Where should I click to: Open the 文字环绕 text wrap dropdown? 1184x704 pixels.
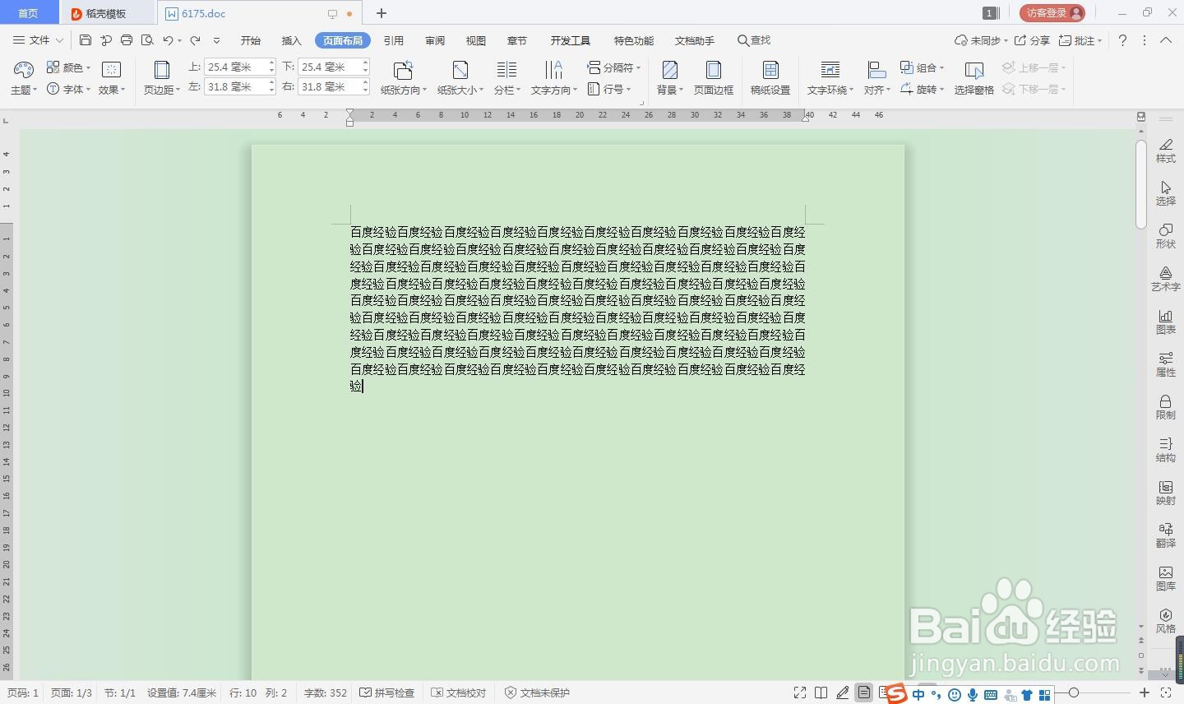(x=830, y=78)
